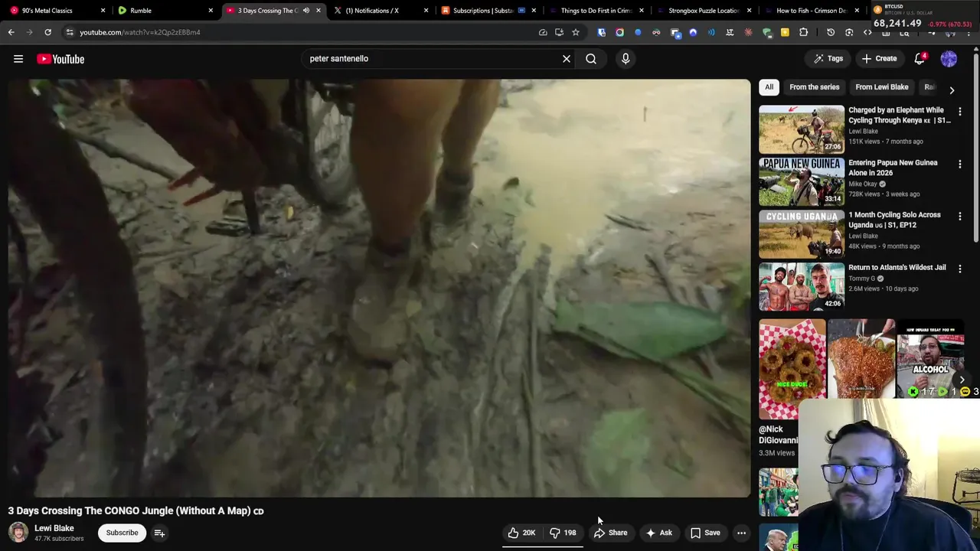980x551 pixels.
Task: Click the Ask button
Action: point(658,533)
